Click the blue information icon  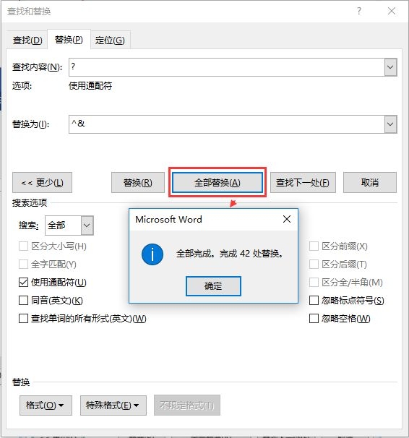pyautogui.click(x=152, y=254)
